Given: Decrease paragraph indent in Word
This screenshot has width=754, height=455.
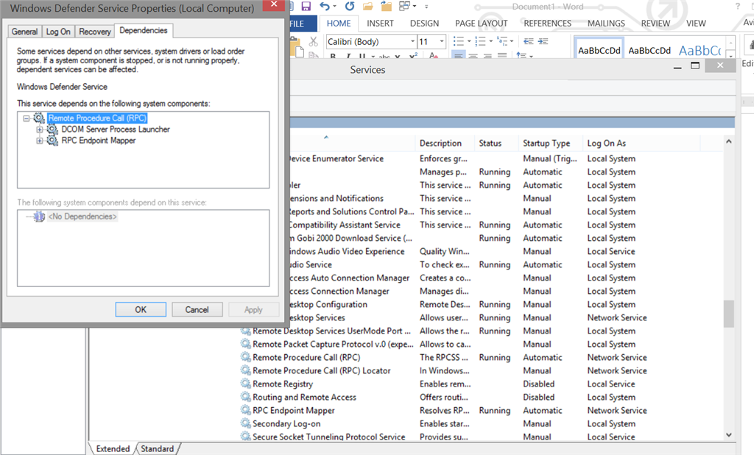Looking at the screenshot, I should pos(529,41).
